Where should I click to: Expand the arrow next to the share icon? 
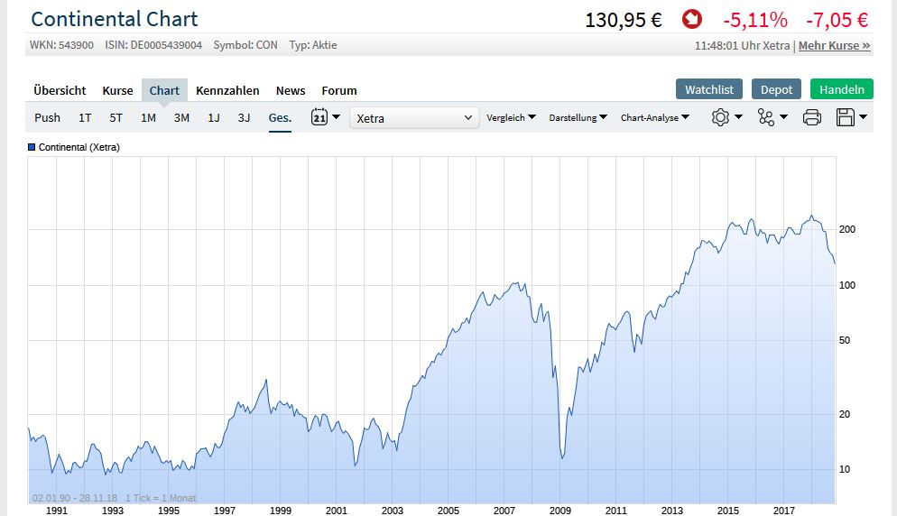783,116
